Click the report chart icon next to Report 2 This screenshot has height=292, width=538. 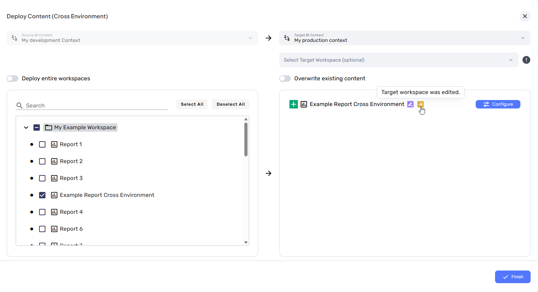[x=54, y=161]
